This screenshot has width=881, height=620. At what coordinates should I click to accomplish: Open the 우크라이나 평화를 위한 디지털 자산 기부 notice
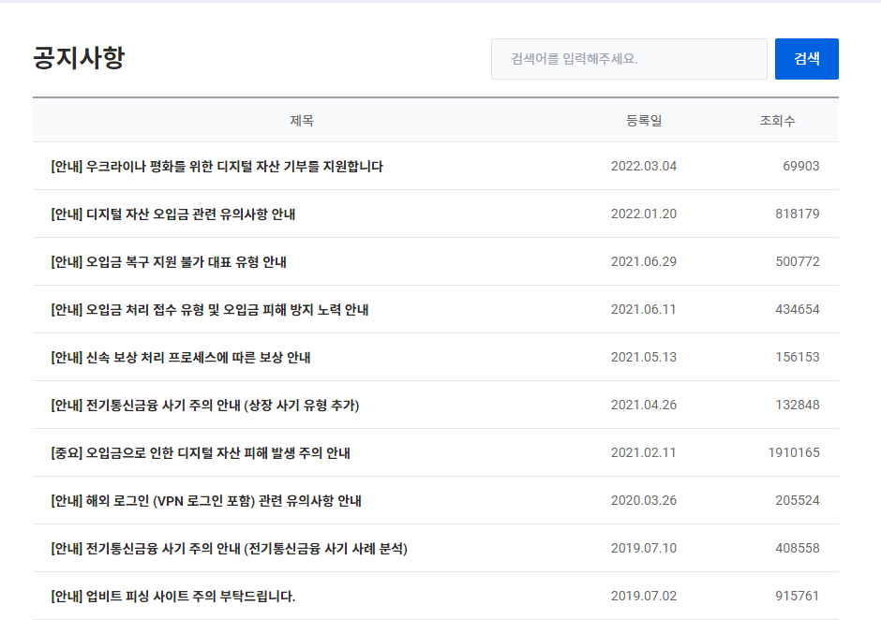click(x=217, y=166)
